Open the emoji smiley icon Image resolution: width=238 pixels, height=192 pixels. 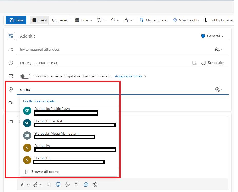58,185
